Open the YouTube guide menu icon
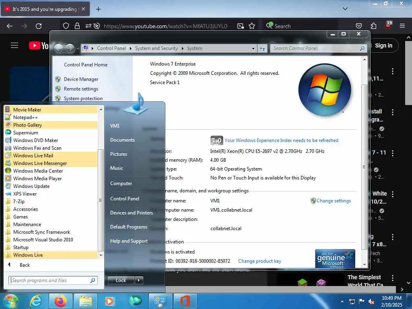The width and height of the screenshot is (412, 309). (x=14, y=45)
